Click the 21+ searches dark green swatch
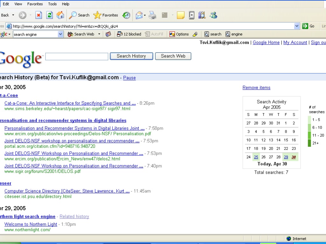Screen dimensions: 326x244 click(x=309, y=143)
